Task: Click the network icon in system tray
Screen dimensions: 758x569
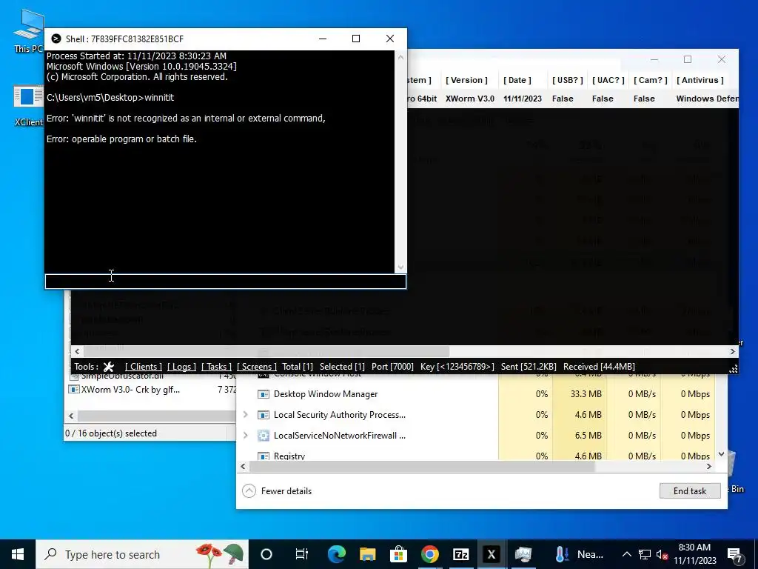Action: (645, 554)
